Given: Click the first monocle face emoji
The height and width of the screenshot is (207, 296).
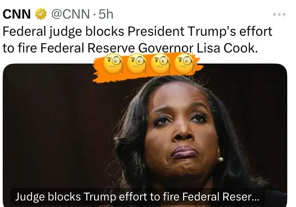Looking at the screenshot, I should click(x=113, y=64).
